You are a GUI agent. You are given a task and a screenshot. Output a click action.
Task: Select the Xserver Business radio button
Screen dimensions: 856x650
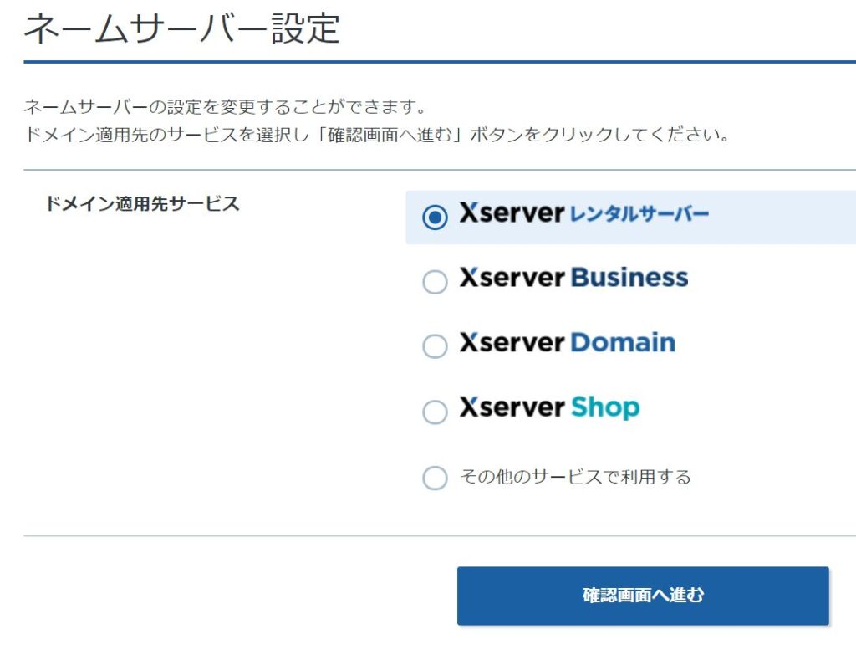(x=435, y=283)
